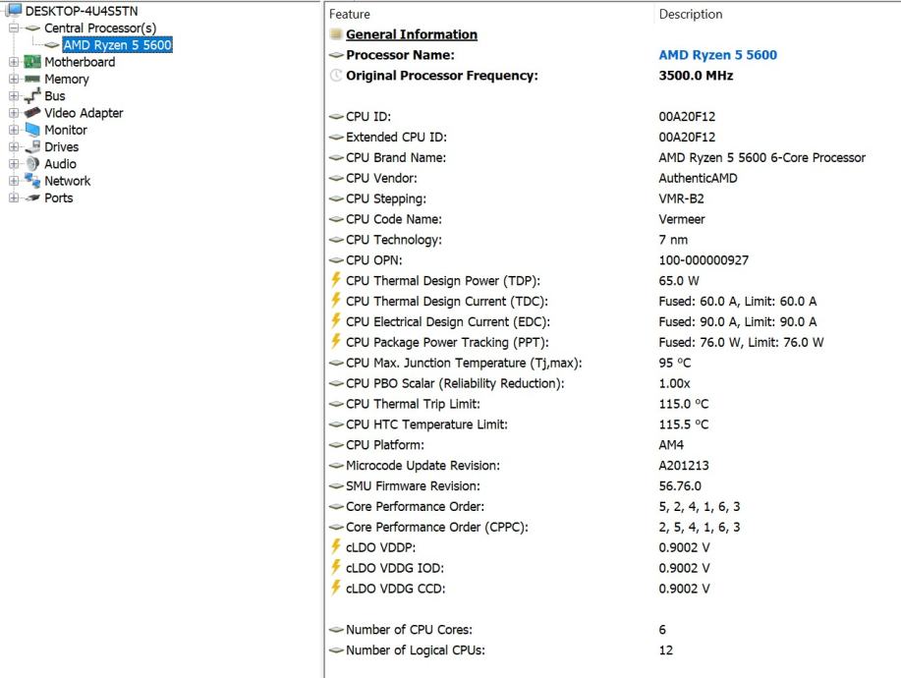This screenshot has width=901, height=678.
Task: Click the clock icon beside Original Processor Frequency
Action: click(x=336, y=76)
